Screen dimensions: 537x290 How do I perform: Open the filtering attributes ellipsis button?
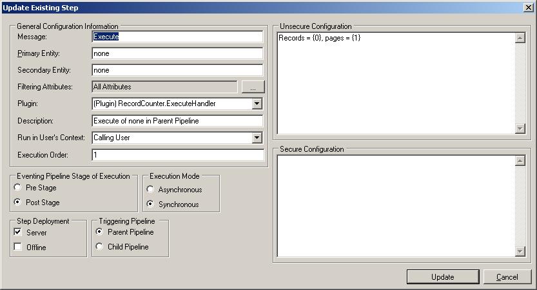(253, 87)
